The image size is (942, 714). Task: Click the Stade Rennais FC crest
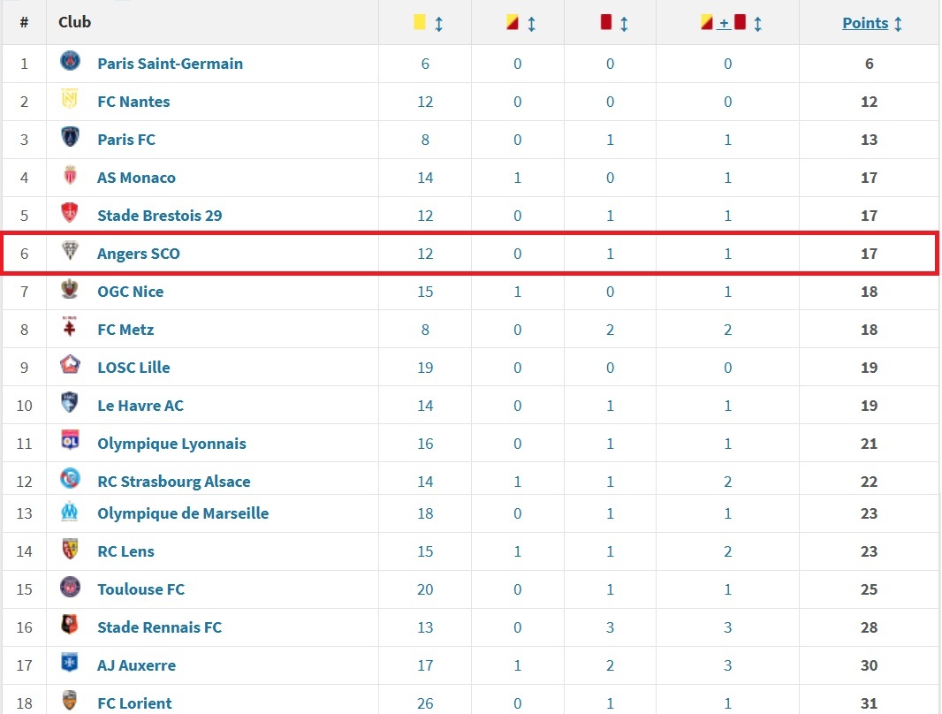(70, 626)
